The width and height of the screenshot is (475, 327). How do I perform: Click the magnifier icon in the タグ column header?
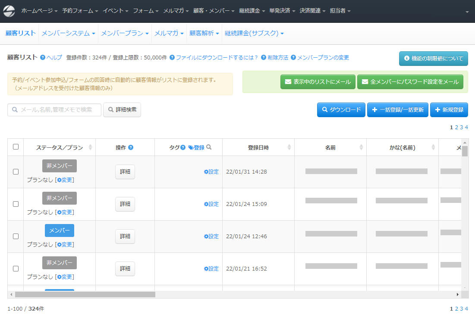(x=209, y=147)
